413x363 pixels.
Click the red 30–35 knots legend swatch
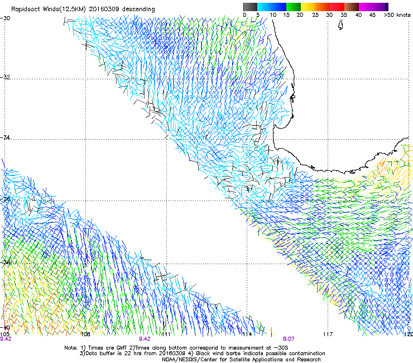coord(337,7)
